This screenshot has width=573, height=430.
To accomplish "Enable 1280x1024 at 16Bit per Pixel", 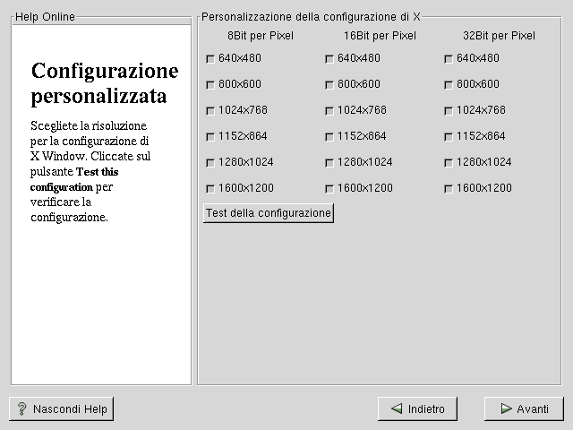I will pyautogui.click(x=329, y=163).
